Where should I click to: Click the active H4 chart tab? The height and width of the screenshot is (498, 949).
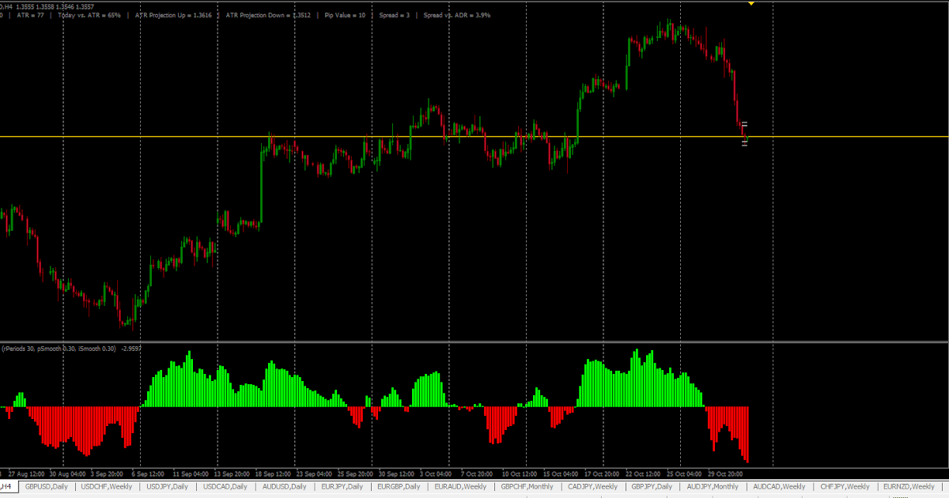(8, 487)
